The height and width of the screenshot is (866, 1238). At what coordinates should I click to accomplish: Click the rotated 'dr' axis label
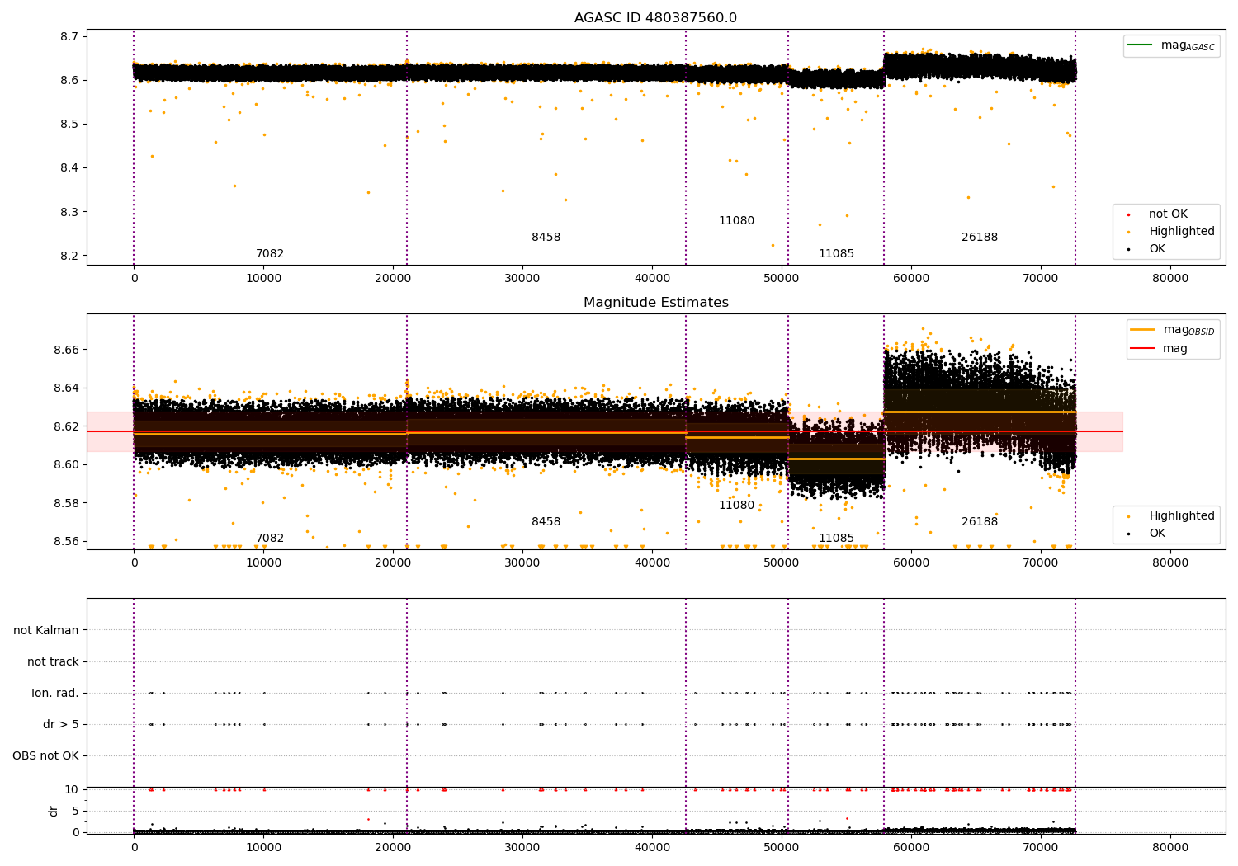pos(54,811)
